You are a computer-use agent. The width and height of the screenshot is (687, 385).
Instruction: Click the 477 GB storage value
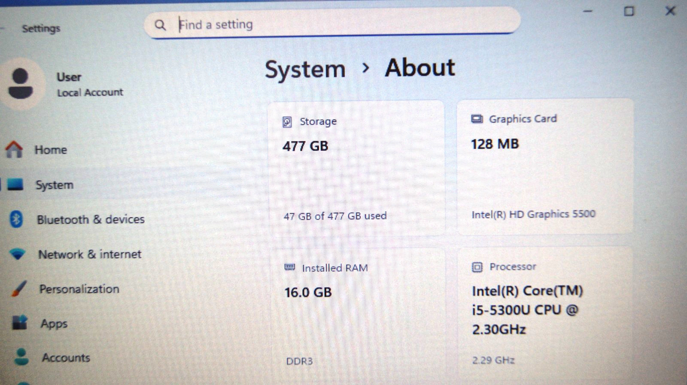coord(305,146)
